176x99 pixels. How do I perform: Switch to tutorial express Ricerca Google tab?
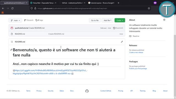click(x=101, y=3)
